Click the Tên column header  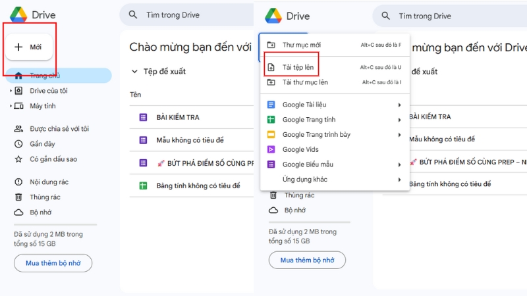(136, 95)
